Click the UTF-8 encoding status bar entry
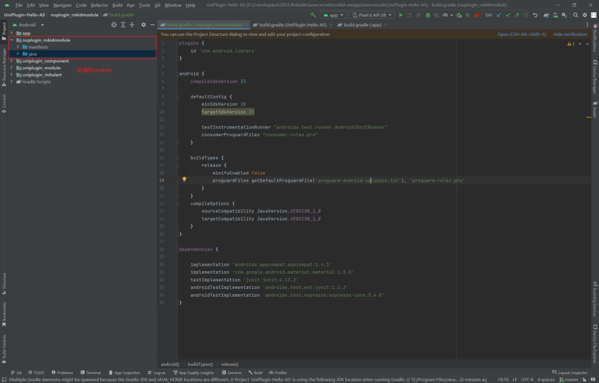Viewport: 599px width, 383px height. (x=527, y=380)
